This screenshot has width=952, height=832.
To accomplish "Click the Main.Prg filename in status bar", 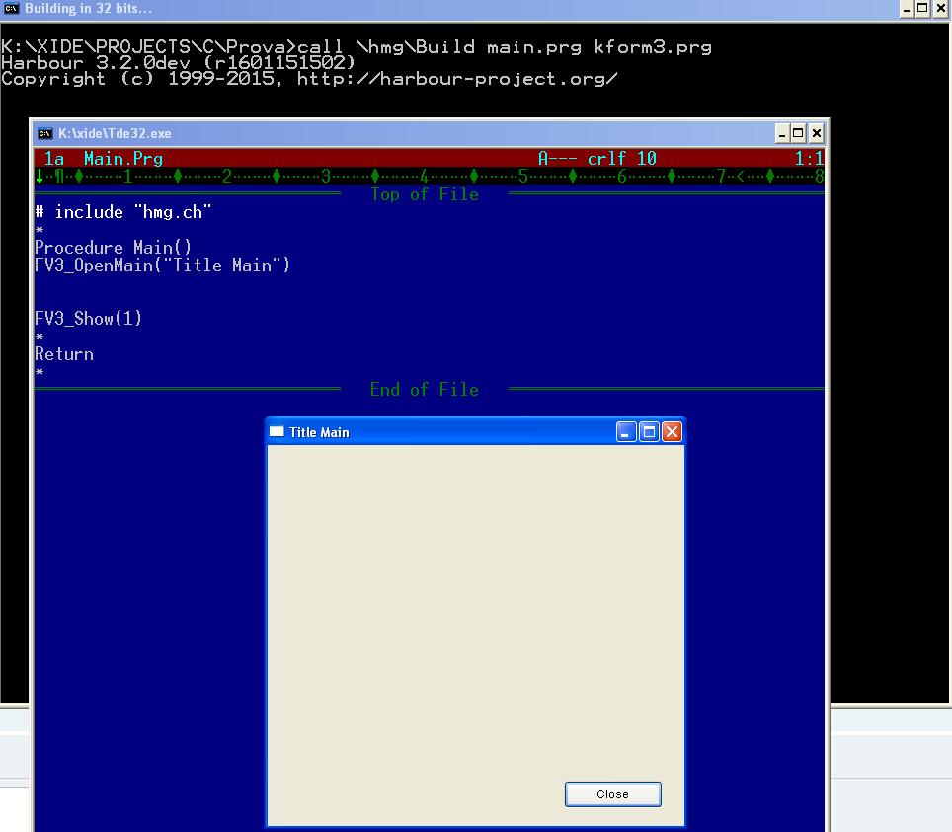I will click(123, 159).
